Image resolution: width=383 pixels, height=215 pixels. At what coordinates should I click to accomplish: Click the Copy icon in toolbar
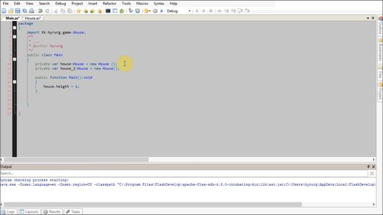click(x=63, y=11)
